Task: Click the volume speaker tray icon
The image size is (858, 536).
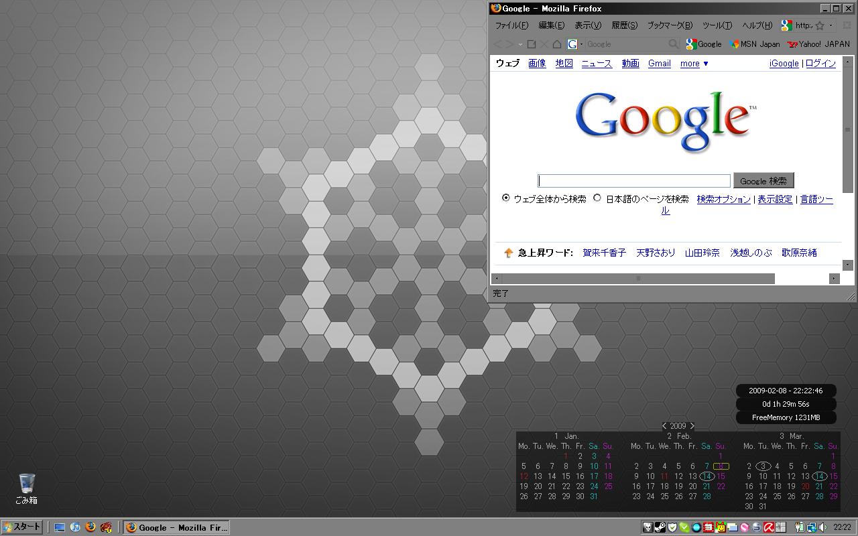Action: [x=823, y=527]
